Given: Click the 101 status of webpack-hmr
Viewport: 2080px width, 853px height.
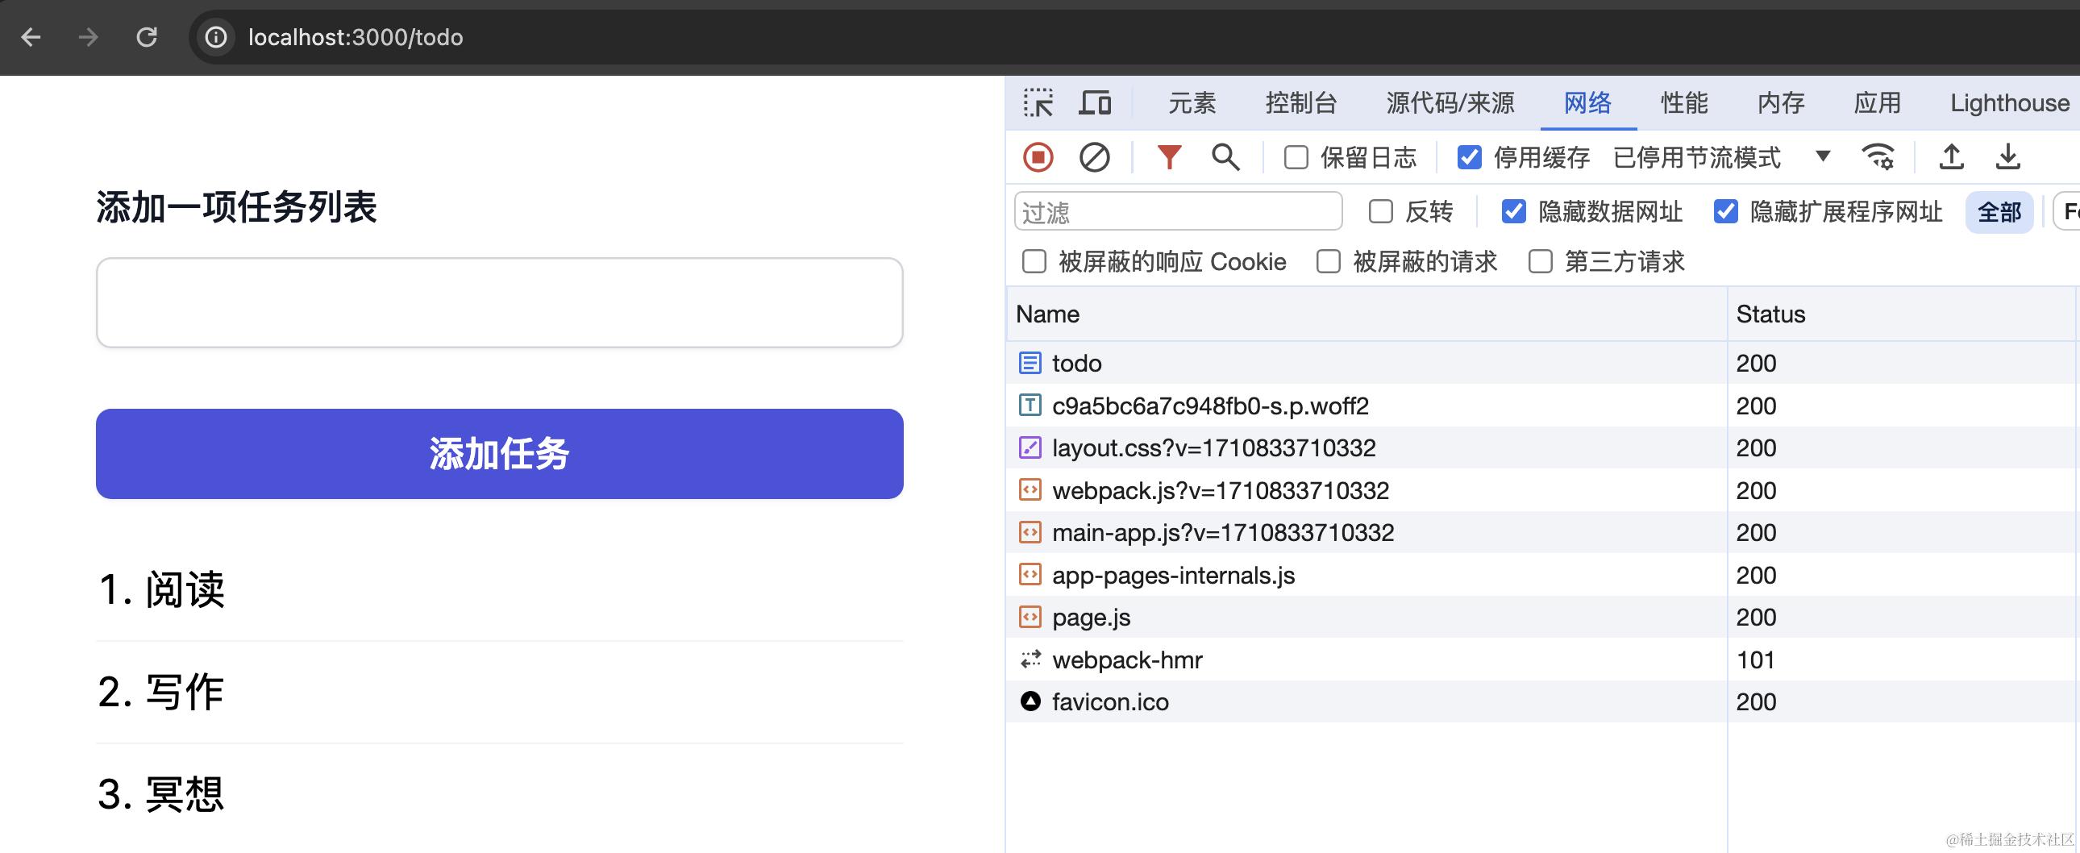Looking at the screenshot, I should click(1755, 660).
